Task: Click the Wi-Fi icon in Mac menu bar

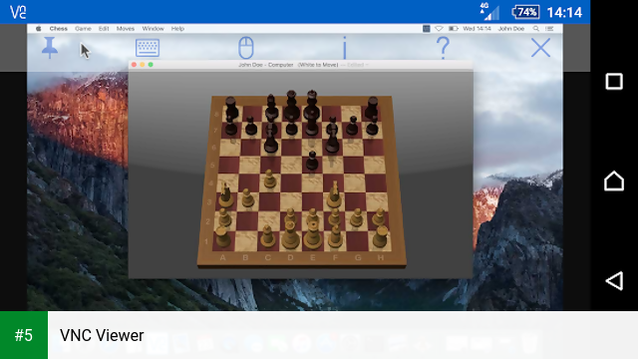Action: 439,29
